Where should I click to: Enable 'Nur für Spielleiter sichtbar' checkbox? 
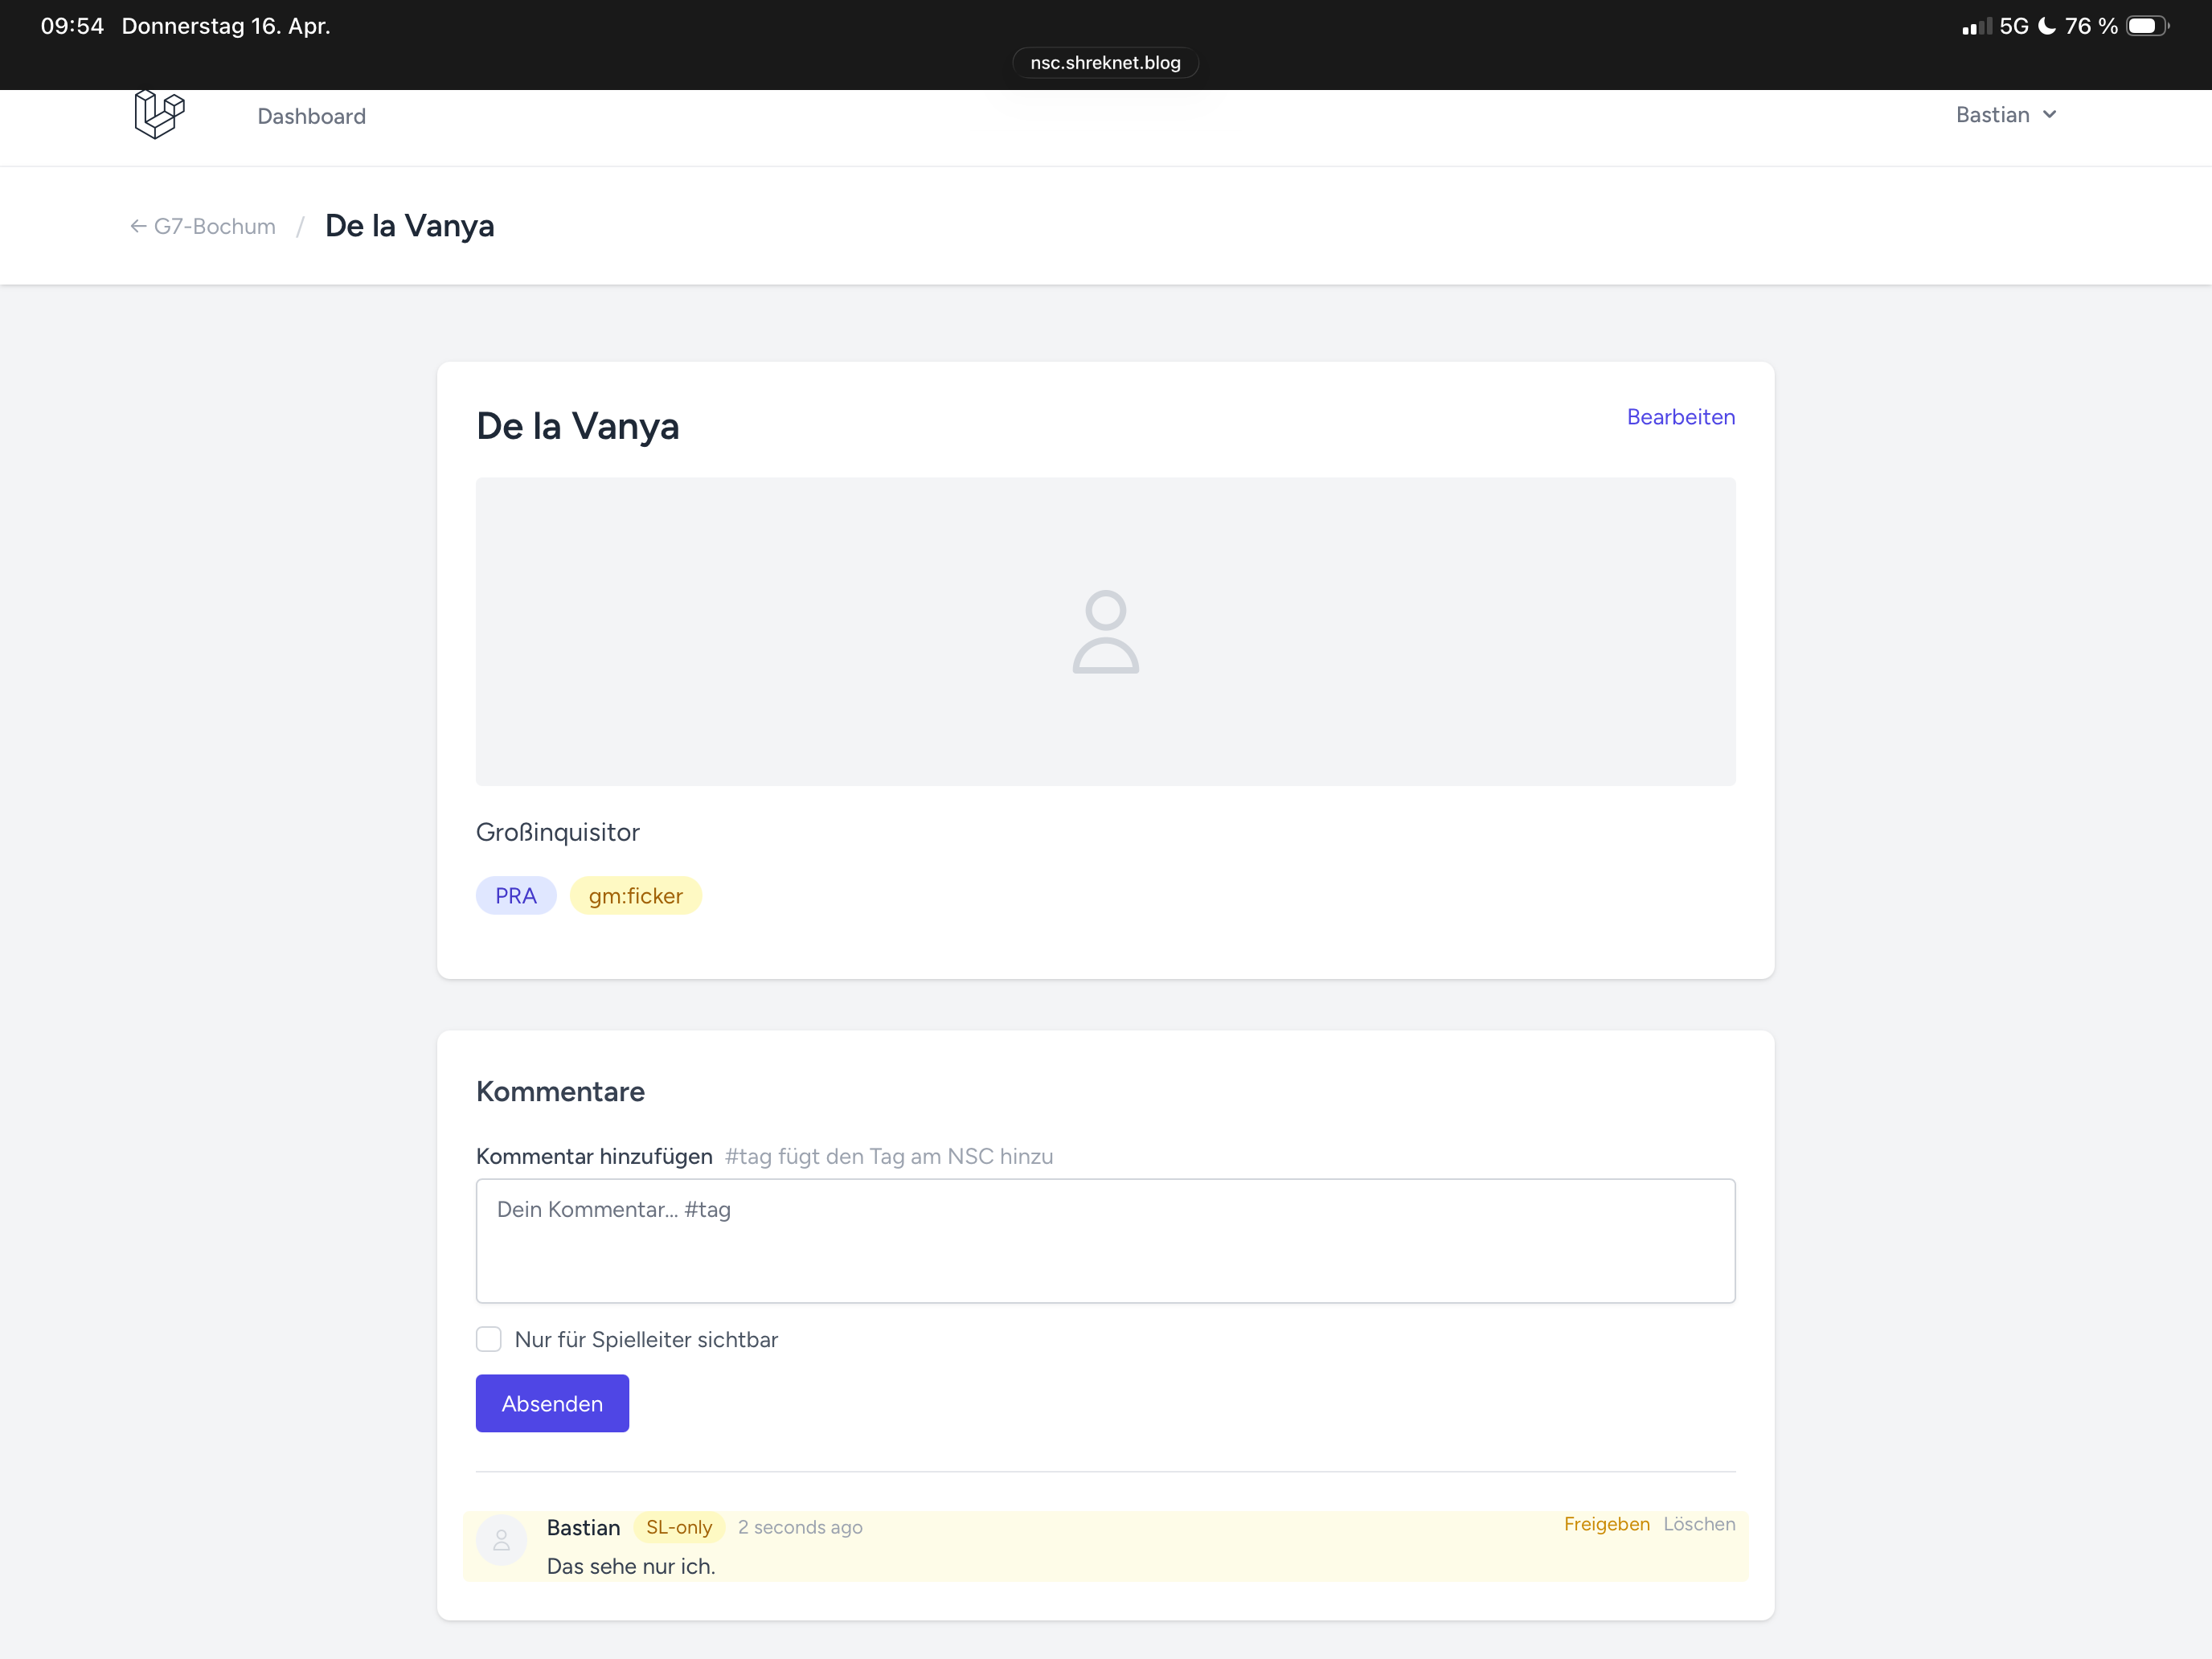click(489, 1339)
